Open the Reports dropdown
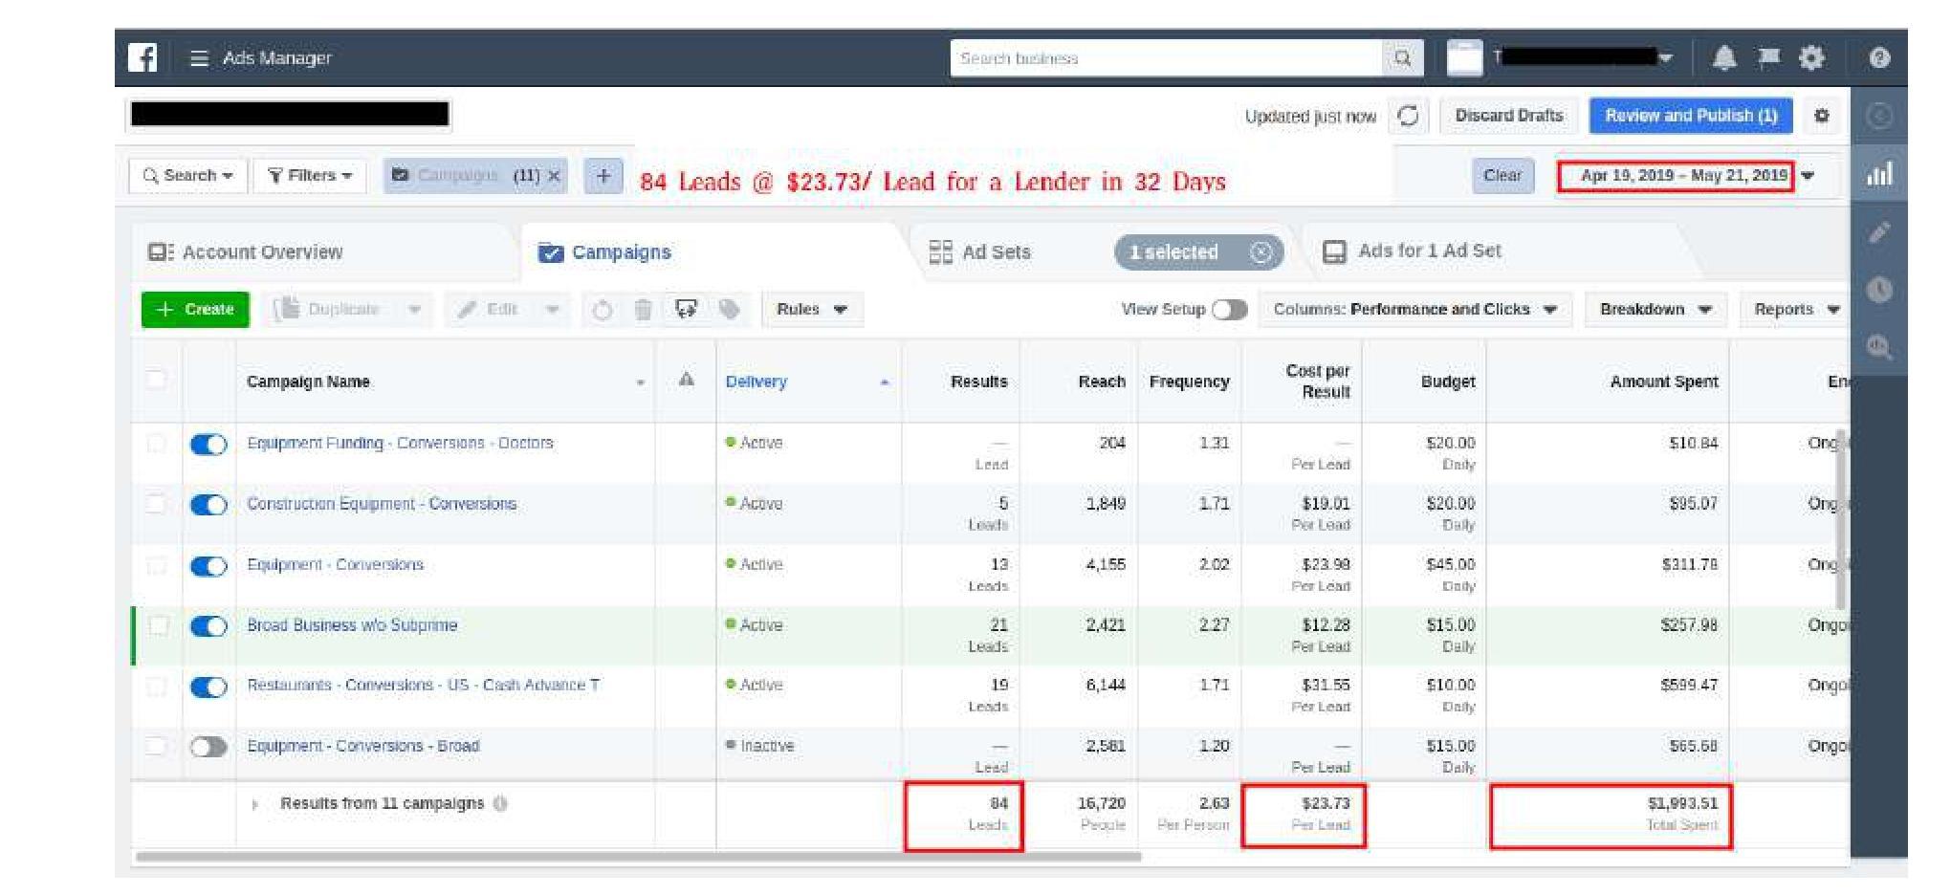 click(1796, 310)
